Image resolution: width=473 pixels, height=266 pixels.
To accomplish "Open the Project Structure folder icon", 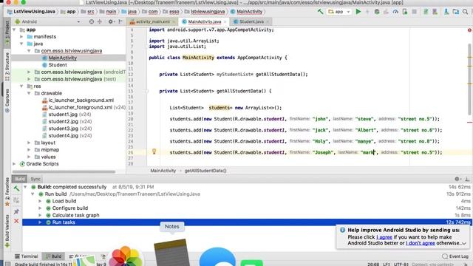I will click(x=456, y=12).
